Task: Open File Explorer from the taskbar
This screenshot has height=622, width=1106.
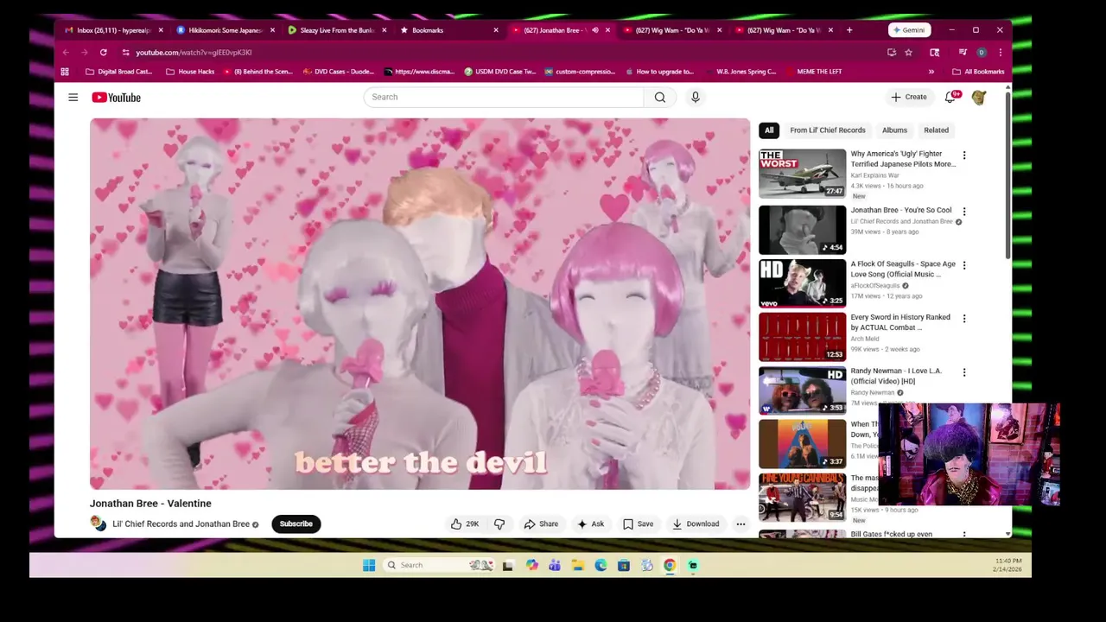Action: (x=578, y=565)
